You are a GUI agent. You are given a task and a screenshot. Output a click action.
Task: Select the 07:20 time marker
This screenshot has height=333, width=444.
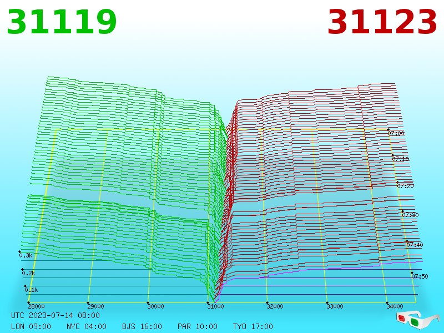406,186
